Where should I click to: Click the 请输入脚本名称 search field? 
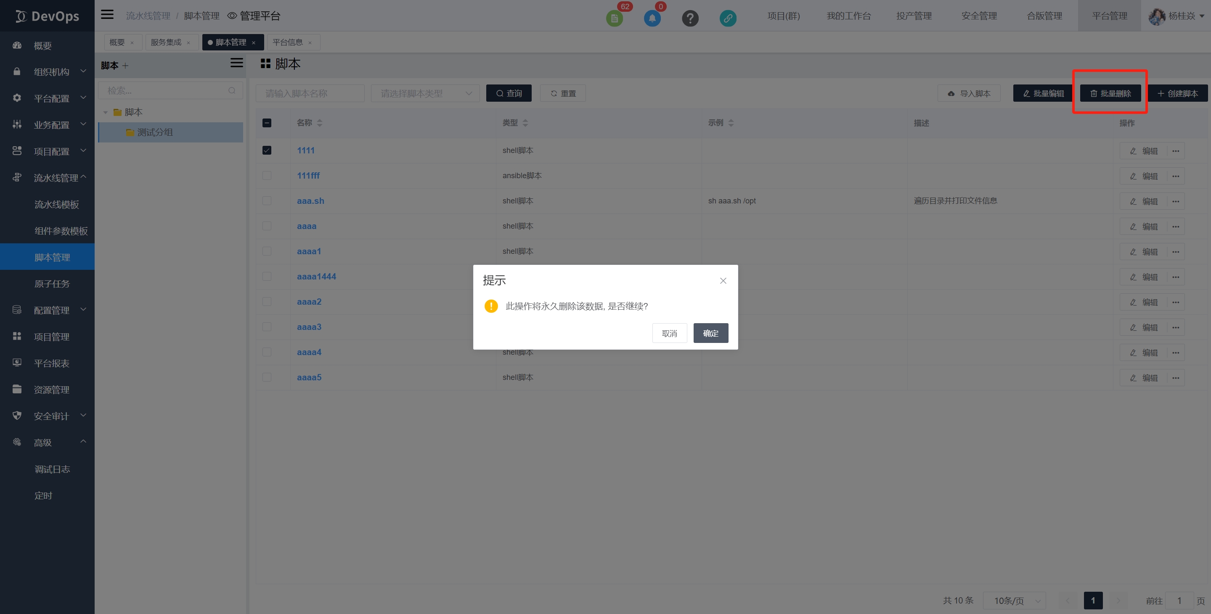pos(310,93)
